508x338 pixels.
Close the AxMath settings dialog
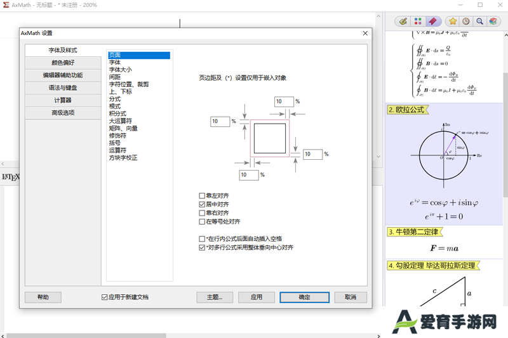pos(365,34)
